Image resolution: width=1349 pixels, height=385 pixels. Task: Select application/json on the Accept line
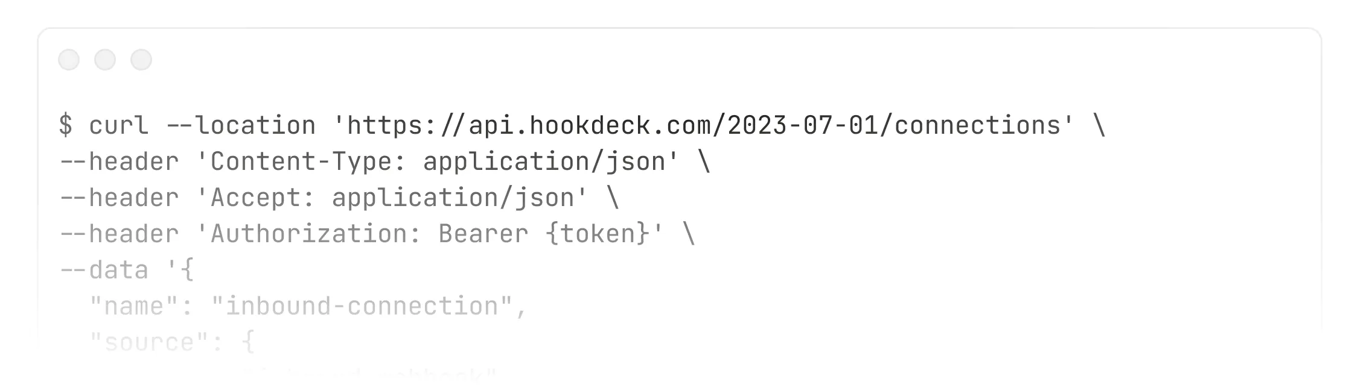pos(453,198)
